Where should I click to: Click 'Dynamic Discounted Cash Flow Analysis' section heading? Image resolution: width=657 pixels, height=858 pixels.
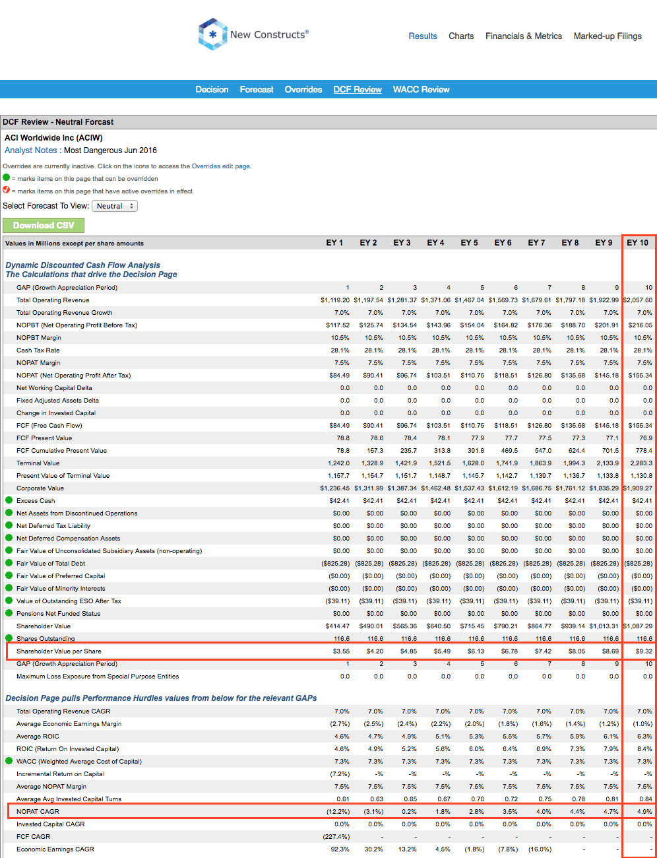pos(83,265)
